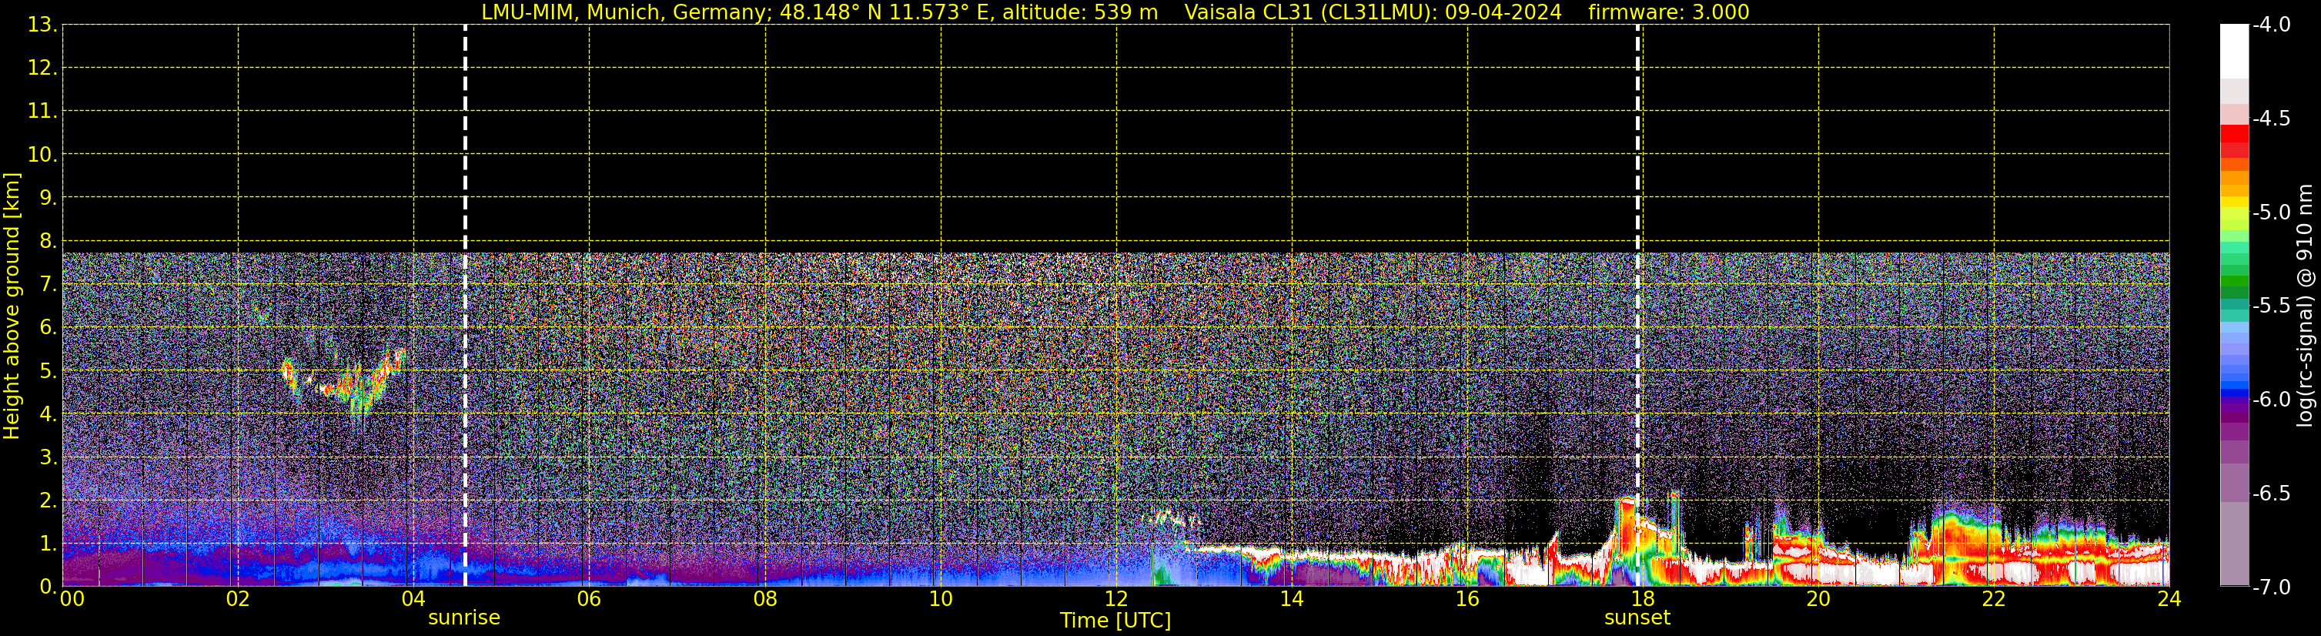Click the height axis tick '2.'
2321x636 pixels.
(48, 500)
